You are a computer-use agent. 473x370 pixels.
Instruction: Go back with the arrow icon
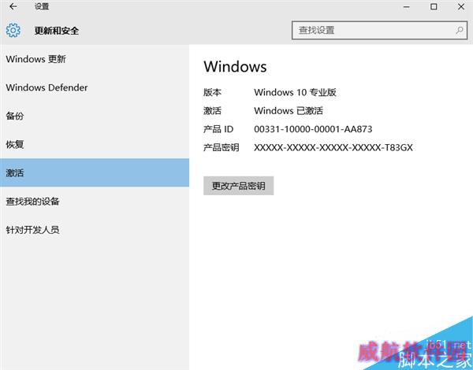coord(13,6)
